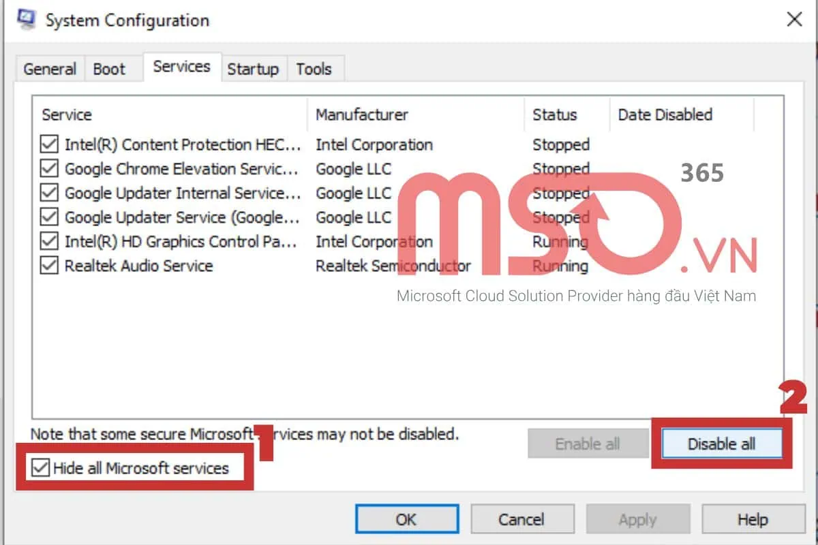Uncheck the Realtek Audio Service entry
The width and height of the screenshot is (818, 545).
48,266
